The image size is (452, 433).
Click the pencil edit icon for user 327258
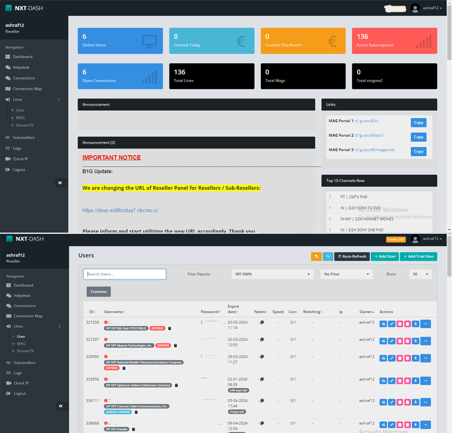391,324
